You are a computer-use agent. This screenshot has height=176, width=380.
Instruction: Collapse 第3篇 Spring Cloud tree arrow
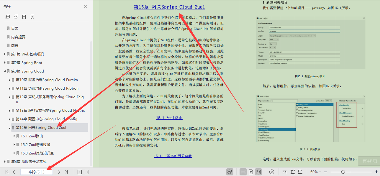(x=5, y=71)
